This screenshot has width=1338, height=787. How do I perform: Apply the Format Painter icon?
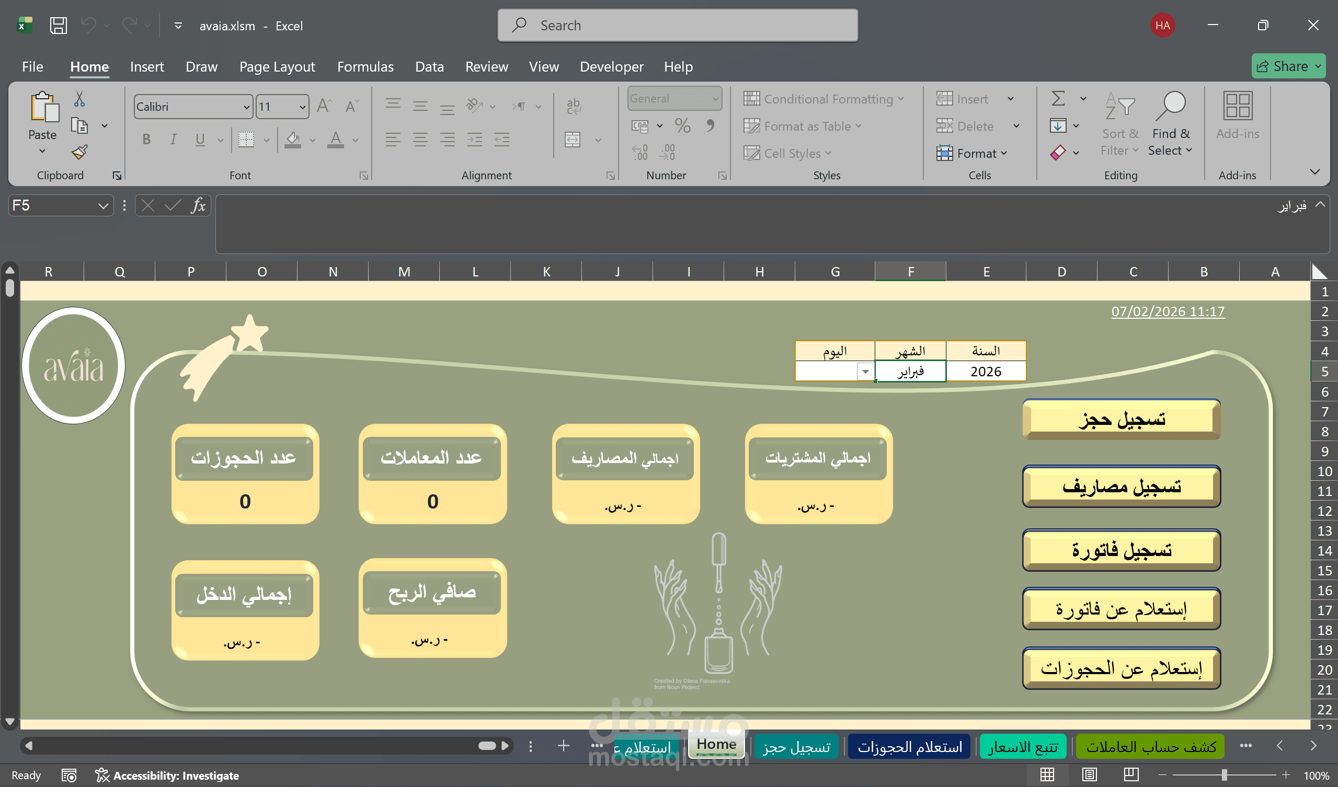click(x=78, y=151)
